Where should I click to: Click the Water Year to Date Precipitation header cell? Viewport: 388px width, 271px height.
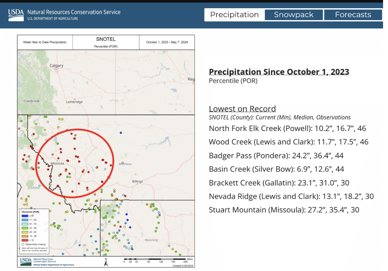(45, 42)
